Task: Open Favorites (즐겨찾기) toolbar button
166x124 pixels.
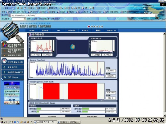Action: pyautogui.click(x=41, y=8)
